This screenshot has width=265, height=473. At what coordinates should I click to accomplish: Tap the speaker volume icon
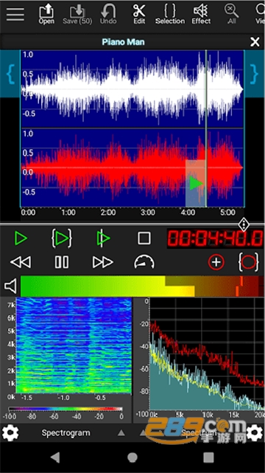click(x=10, y=286)
